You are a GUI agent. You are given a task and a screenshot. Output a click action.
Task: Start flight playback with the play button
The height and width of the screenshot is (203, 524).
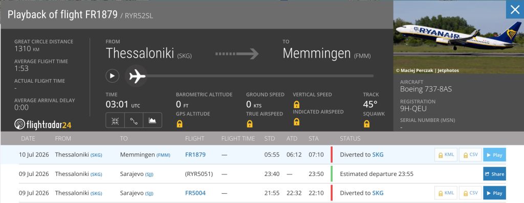112,76
